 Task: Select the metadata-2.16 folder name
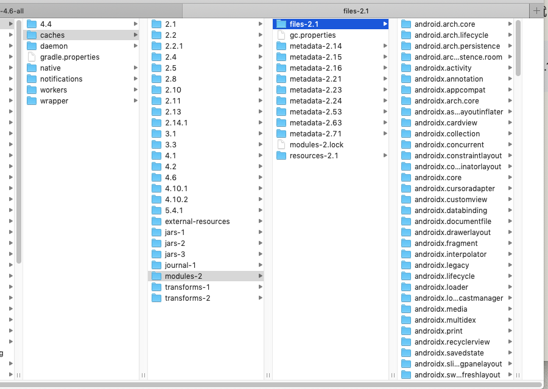tap(315, 68)
